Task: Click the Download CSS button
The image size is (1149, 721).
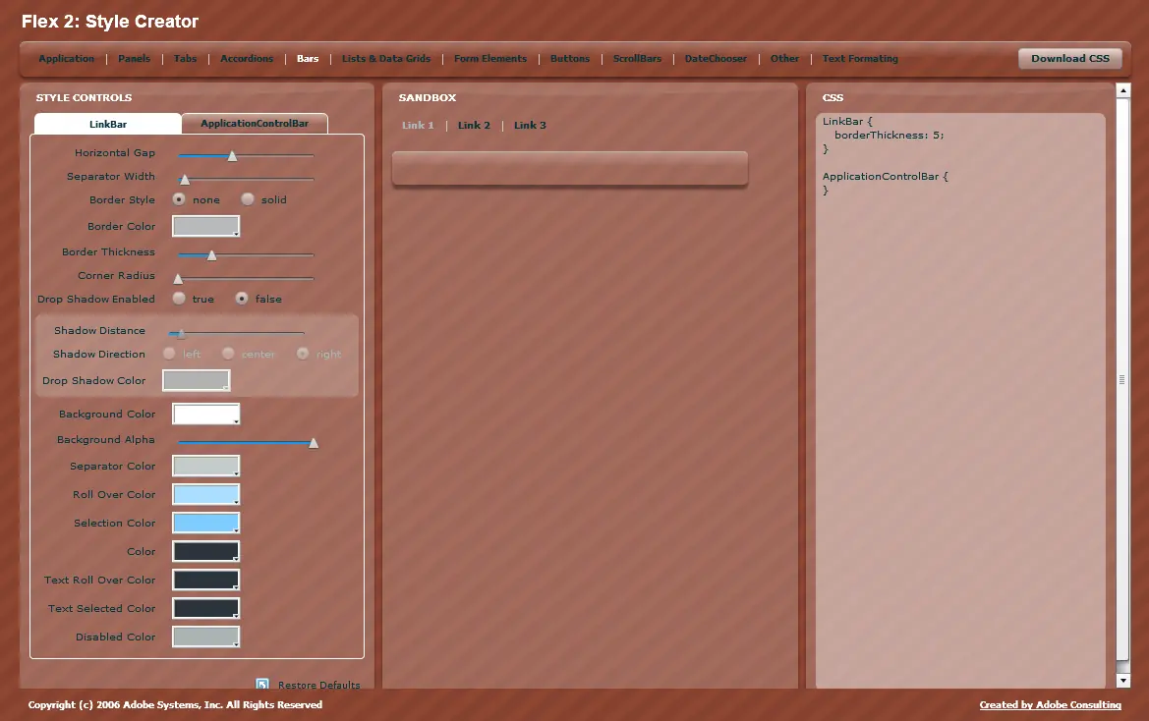Action: [x=1069, y=59]
